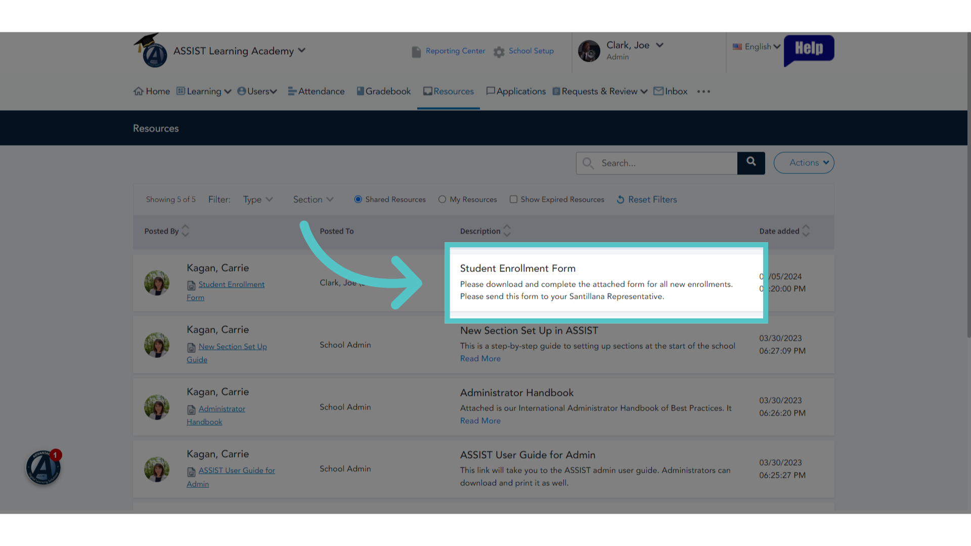Open the Actions dropdown
Image resolution: width=971 pixels, height=546 pixels.
click(x=804, y=163)
